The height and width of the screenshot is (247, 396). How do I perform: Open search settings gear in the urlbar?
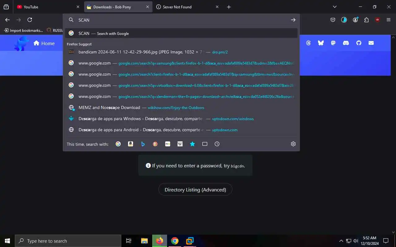pyautogui.click(x=293, y=144)
